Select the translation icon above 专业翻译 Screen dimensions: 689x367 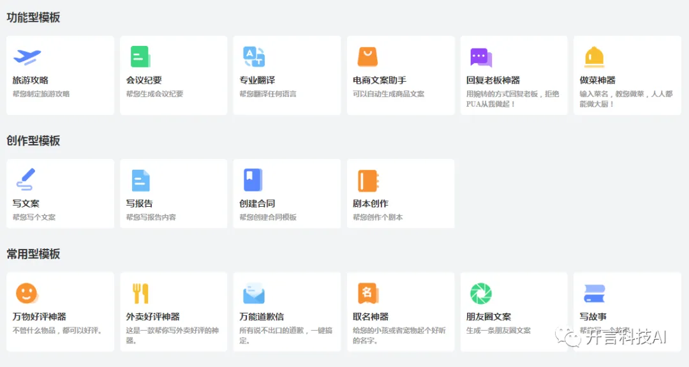[254, 57]
